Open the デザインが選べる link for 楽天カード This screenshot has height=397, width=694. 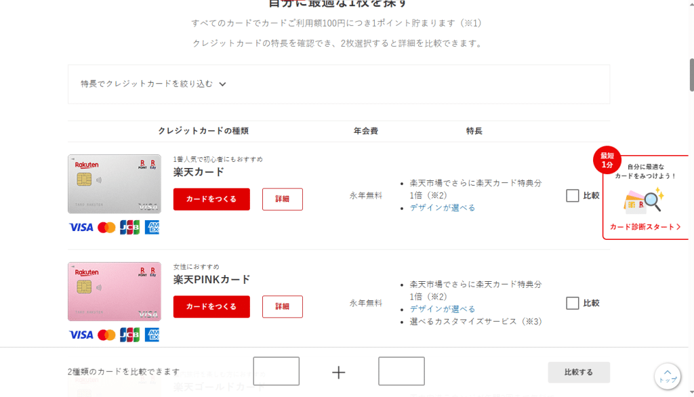click(x=443, y=208)
